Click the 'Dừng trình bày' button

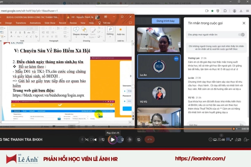[165, 21]
